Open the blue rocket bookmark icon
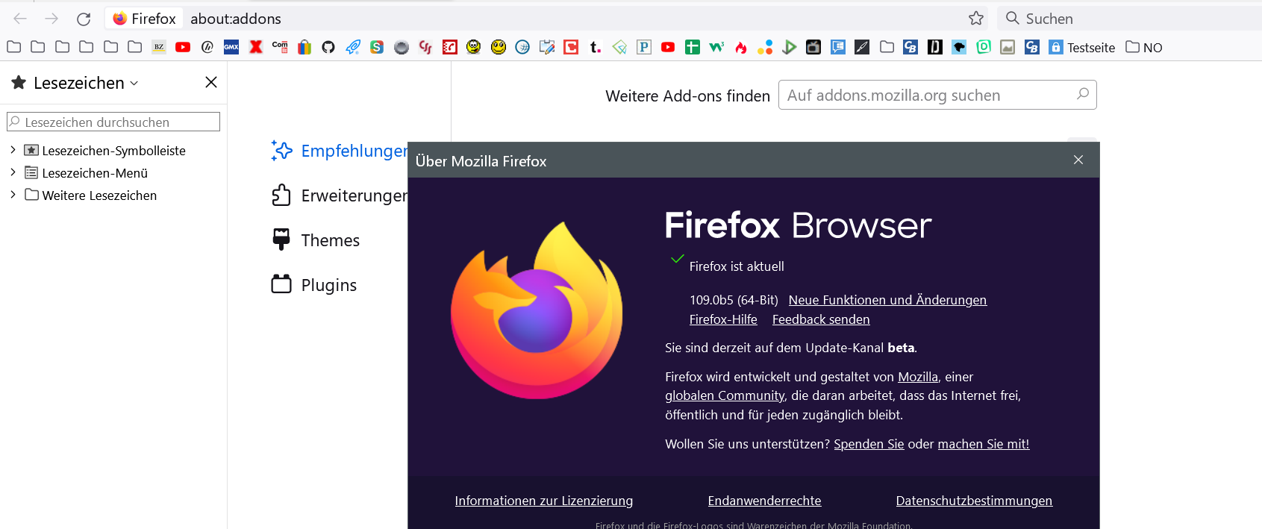This screenshot has width=1262, height=529. tap(353, 47)
